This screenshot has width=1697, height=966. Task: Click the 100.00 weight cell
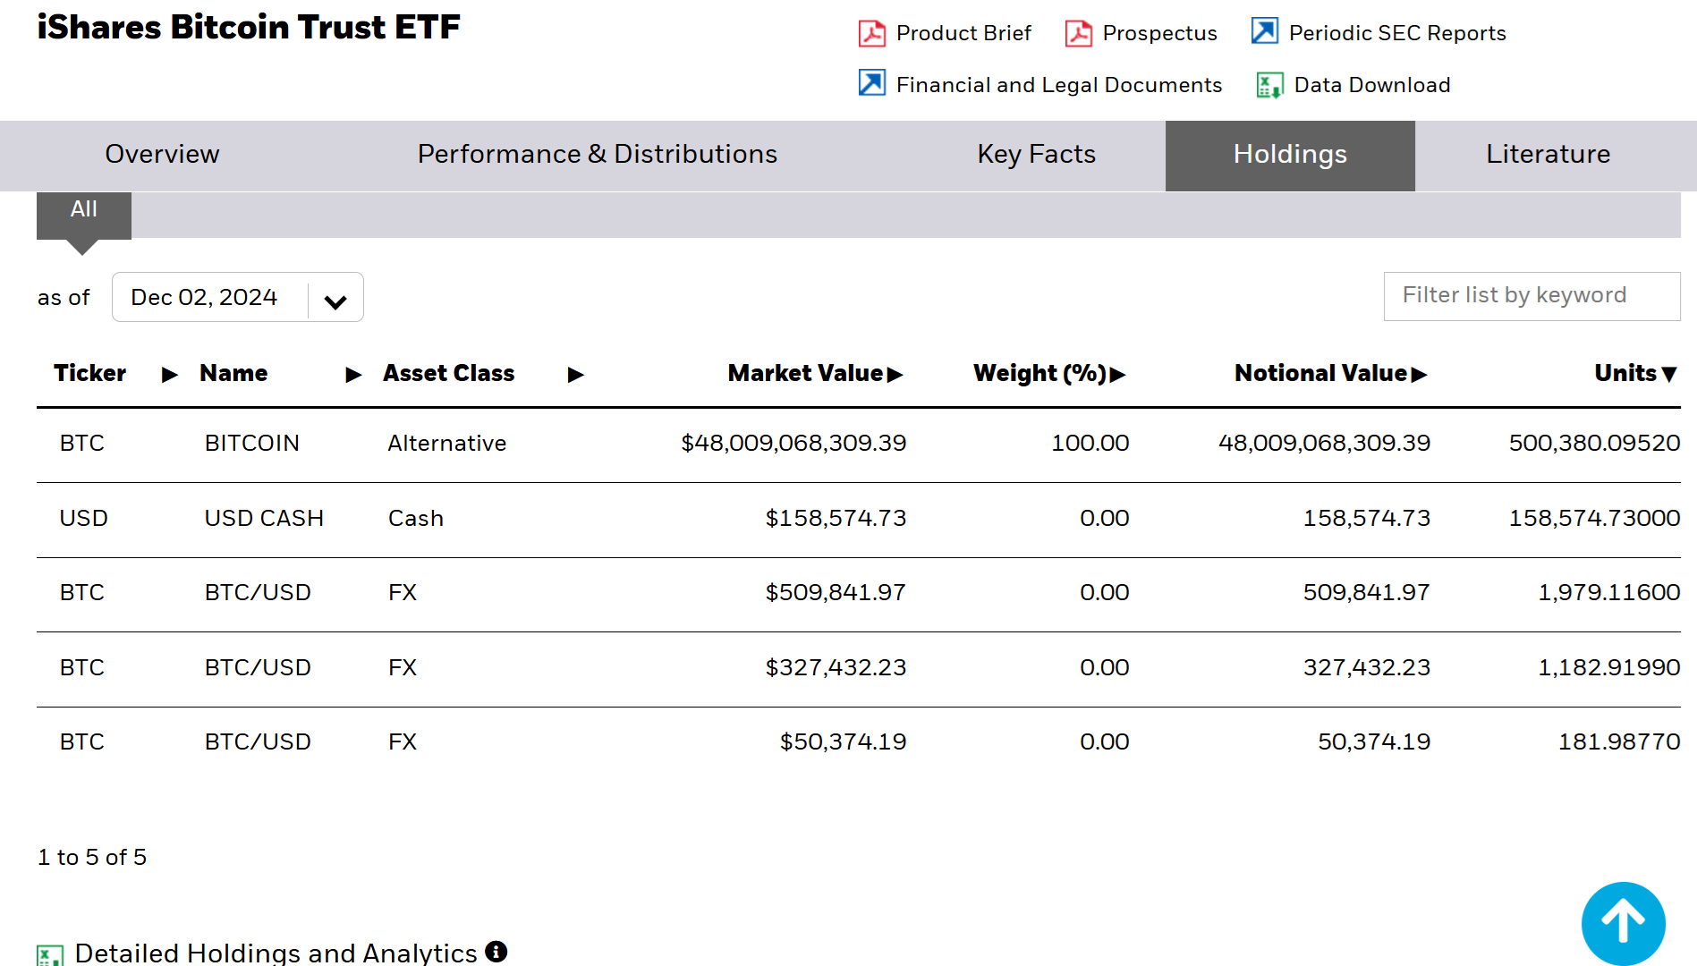coord(1090,443)
